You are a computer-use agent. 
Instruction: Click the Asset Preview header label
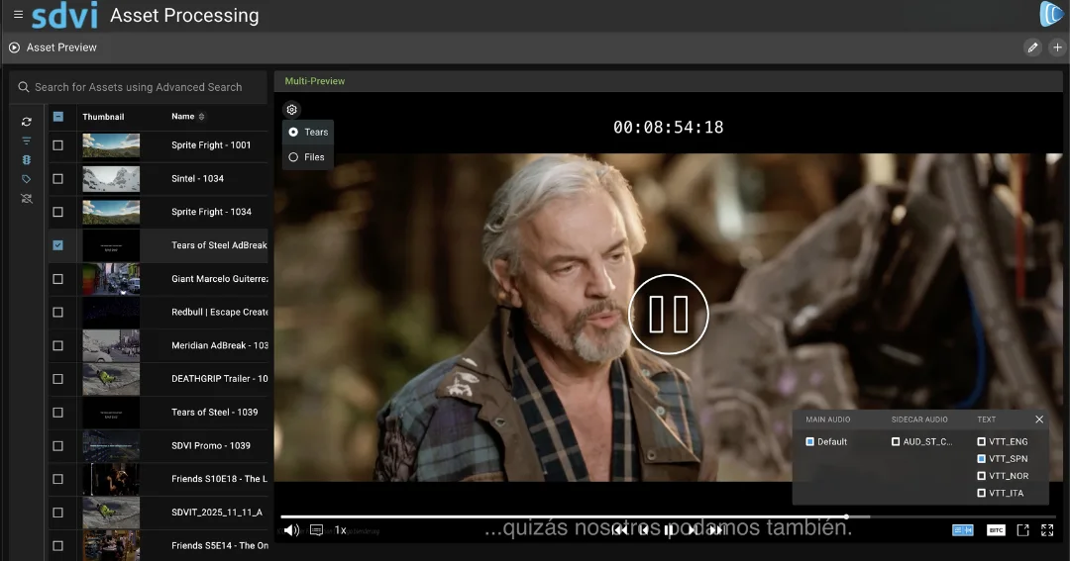[x=61, y=47]
